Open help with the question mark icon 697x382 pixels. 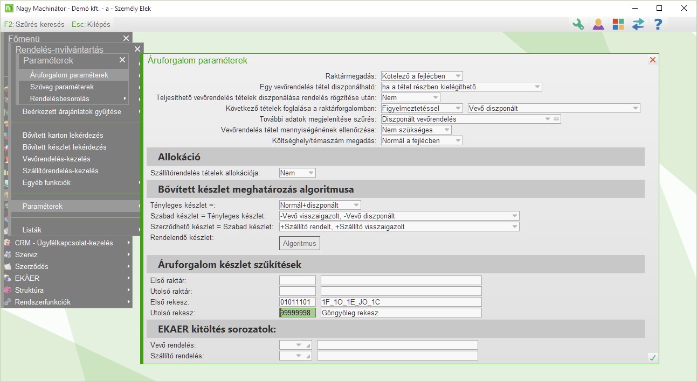658,24
